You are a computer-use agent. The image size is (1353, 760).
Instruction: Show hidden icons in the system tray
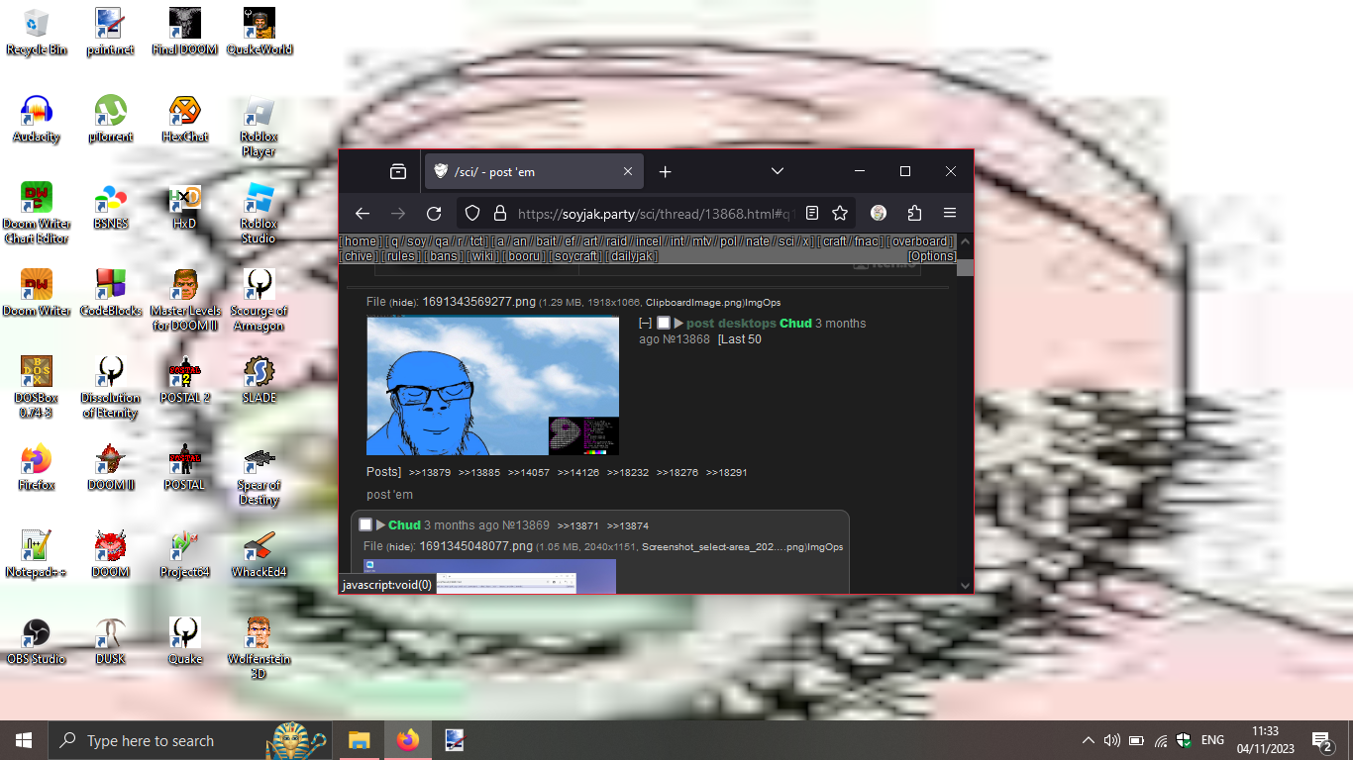click(1088, 740)
